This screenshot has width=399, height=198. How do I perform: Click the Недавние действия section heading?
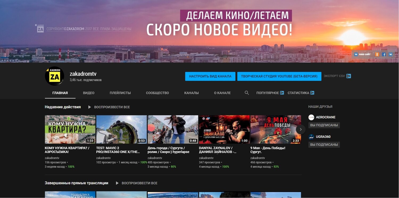63,107
